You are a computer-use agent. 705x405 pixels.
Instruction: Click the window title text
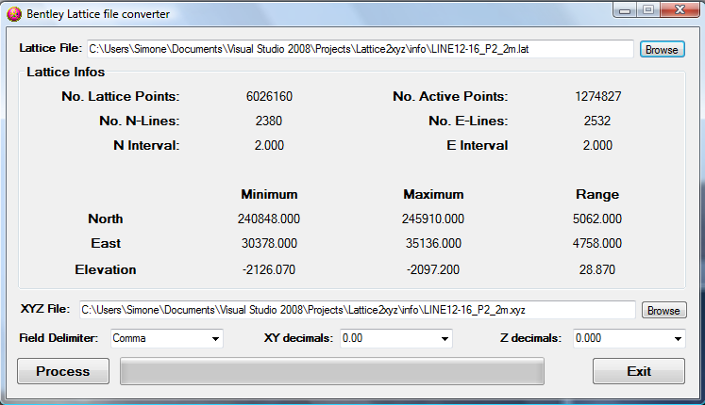98,14
